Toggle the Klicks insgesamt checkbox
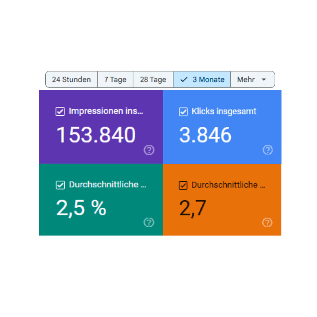Image resolution: width=317 pixels, height=317 pixels. point(183,112)
